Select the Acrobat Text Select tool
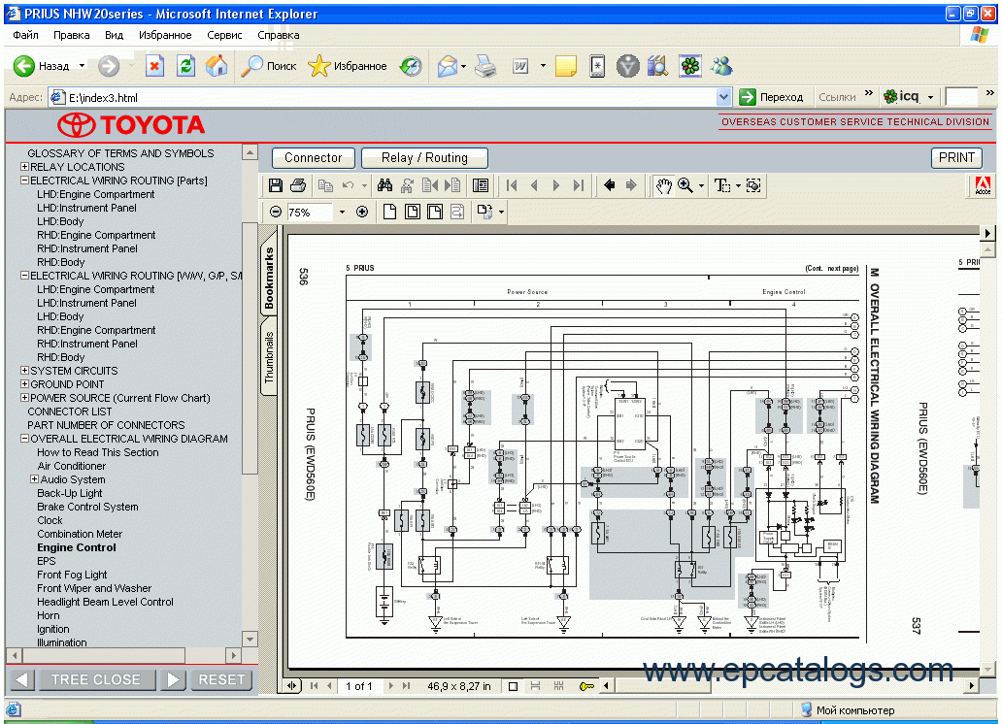1002x724 pixels. [722, 185]
